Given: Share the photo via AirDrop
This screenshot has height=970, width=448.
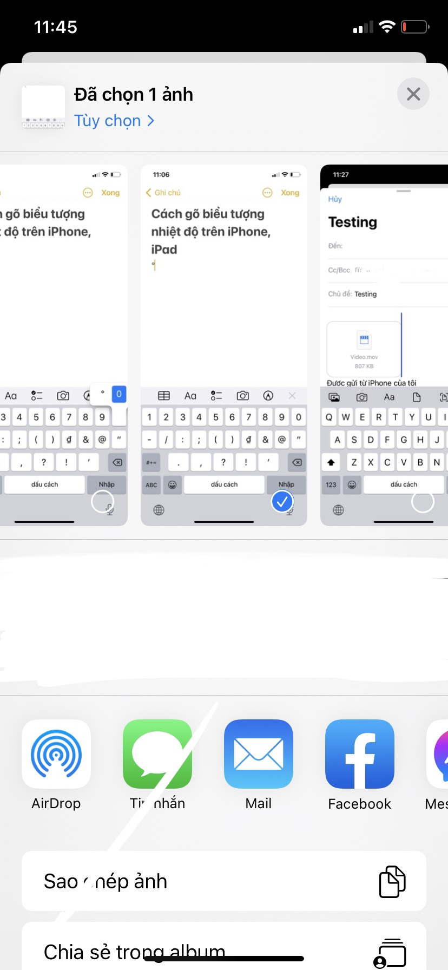Looking at the screenshot, I should (x=56, y=753).
